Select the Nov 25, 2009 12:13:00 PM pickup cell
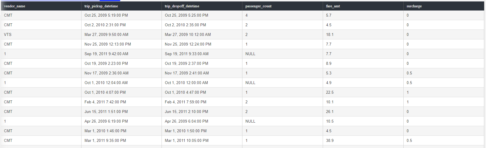 pos(121,44)
